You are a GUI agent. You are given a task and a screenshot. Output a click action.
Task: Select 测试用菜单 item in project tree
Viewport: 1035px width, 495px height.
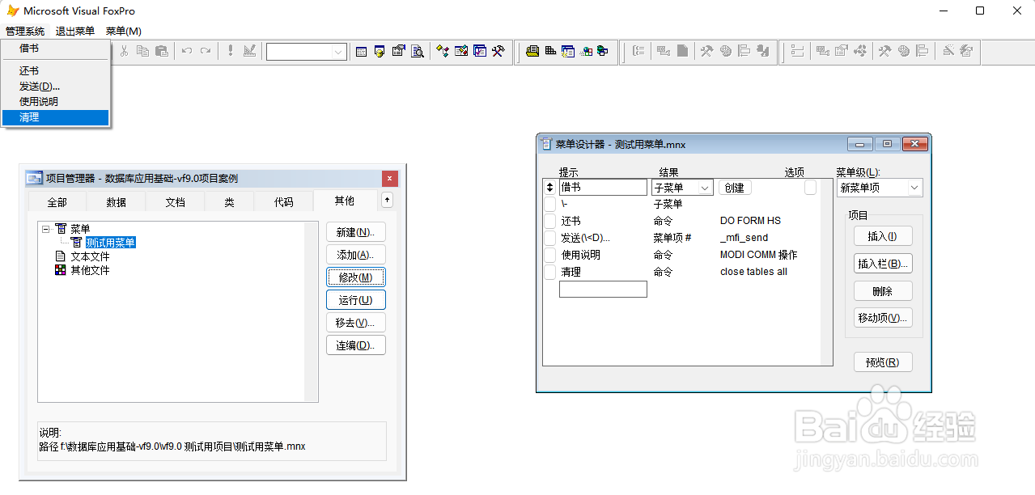click(x=110, y=243)
